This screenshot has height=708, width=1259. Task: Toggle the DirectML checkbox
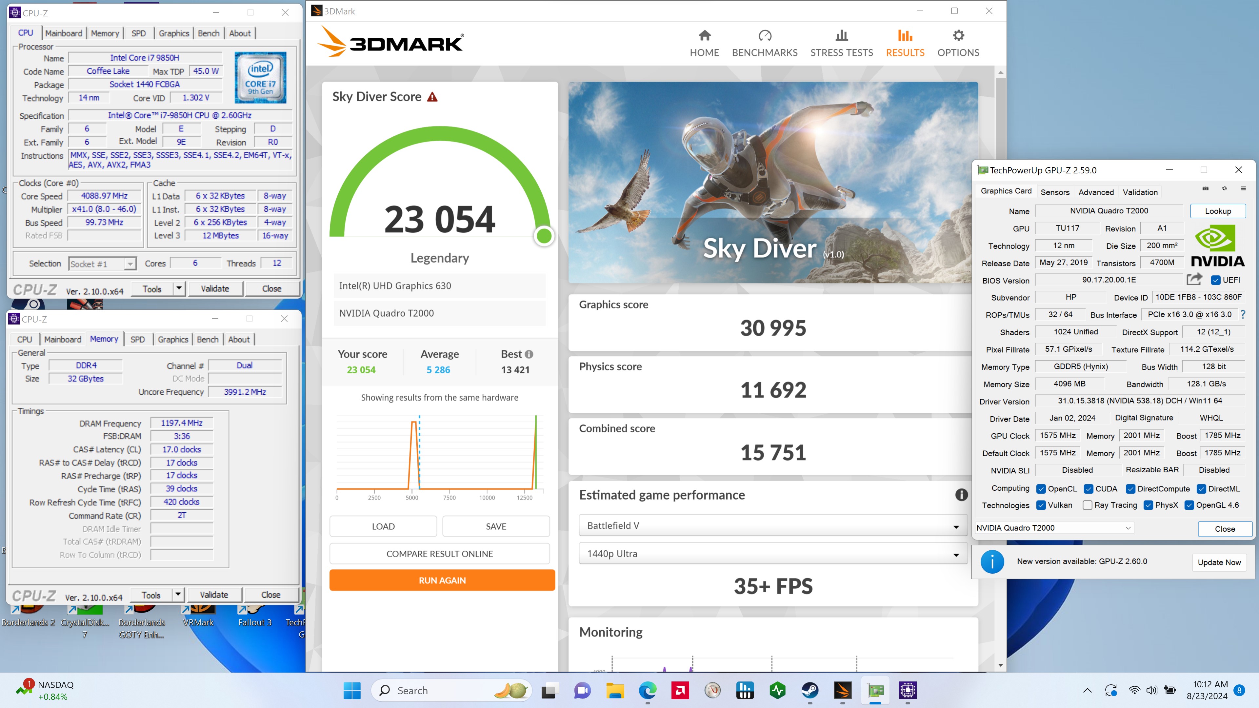pyautogui.click(x=1201, y=489)
